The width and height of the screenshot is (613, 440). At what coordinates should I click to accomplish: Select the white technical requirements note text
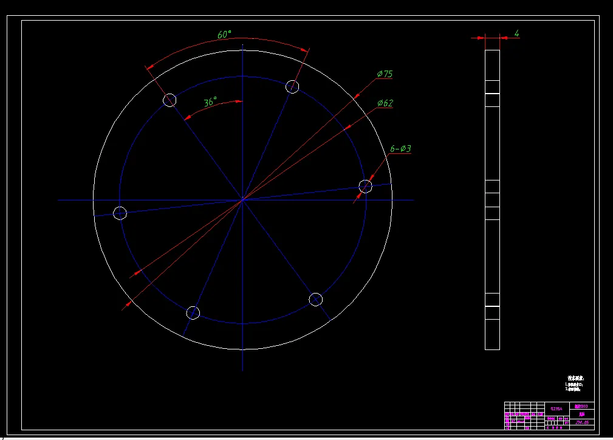tap(575, 383)
